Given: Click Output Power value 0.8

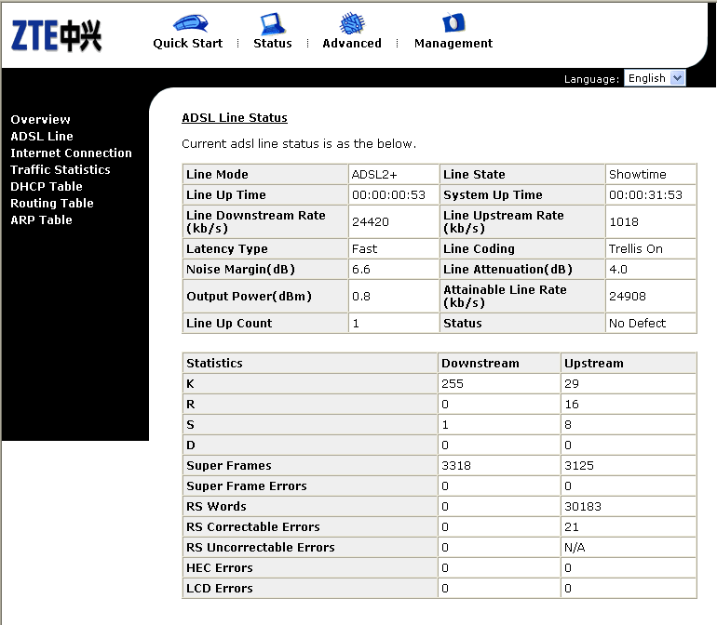Looking at the screenshot, I should (360, 297).
